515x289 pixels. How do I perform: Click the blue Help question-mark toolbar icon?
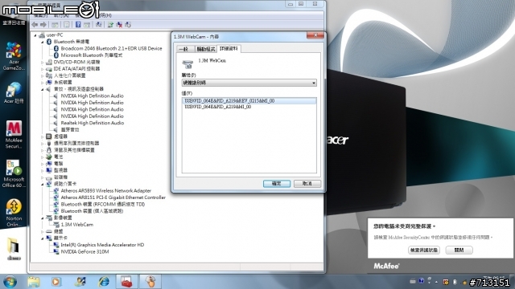point(78,25)
